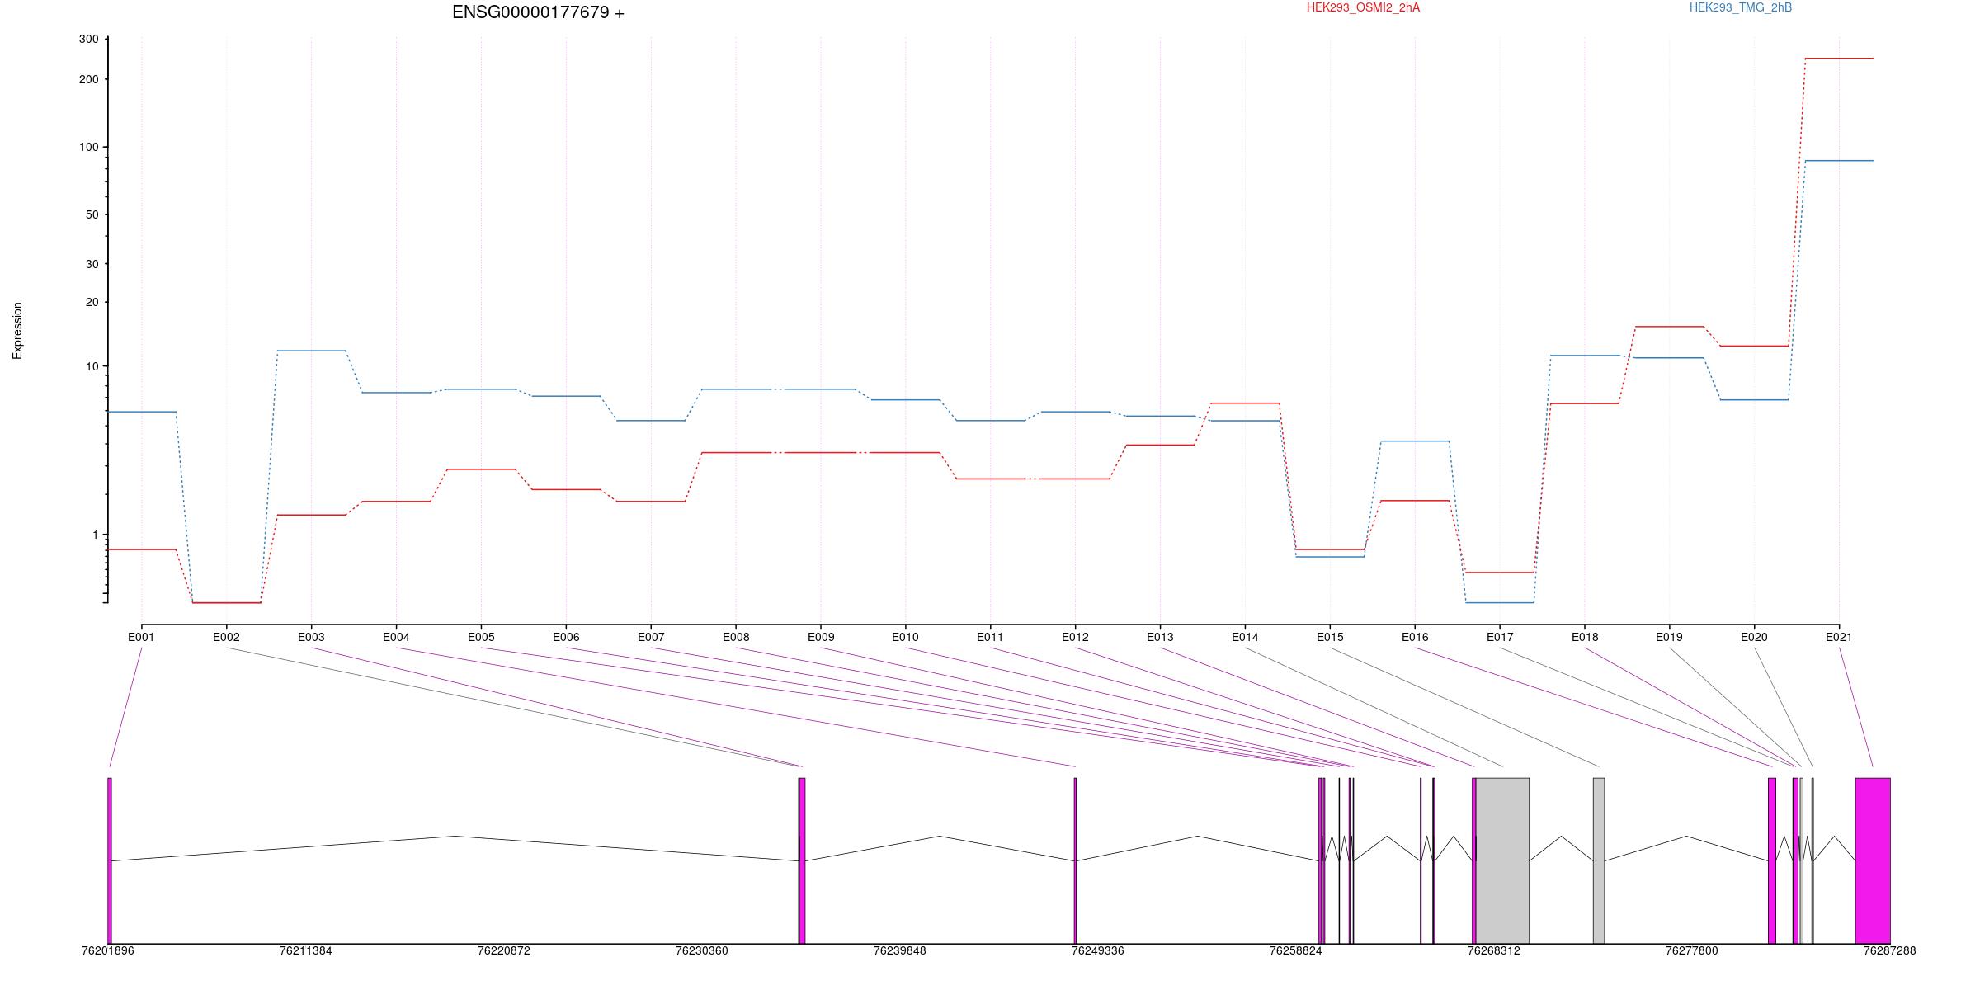Viewport: 1980px width, 990px height.
Task: Click exon label E002
Action: (x=226, y=637)
